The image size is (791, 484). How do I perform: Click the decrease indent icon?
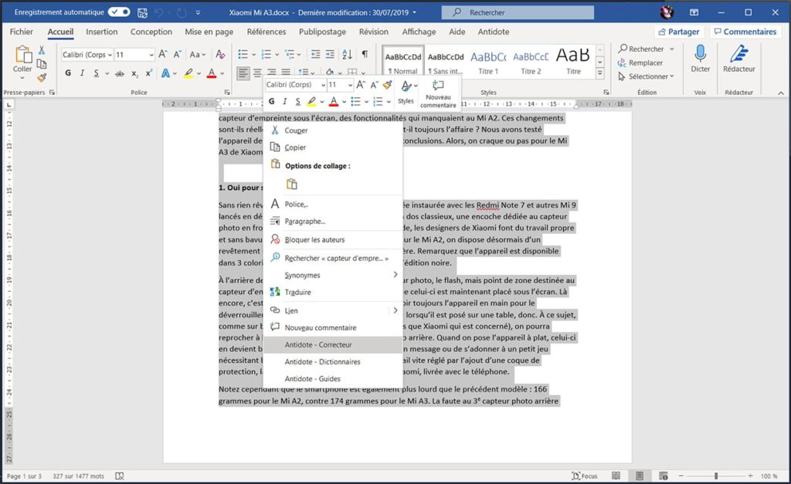[315, 54]
